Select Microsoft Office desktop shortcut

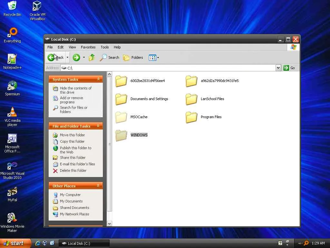12,143
